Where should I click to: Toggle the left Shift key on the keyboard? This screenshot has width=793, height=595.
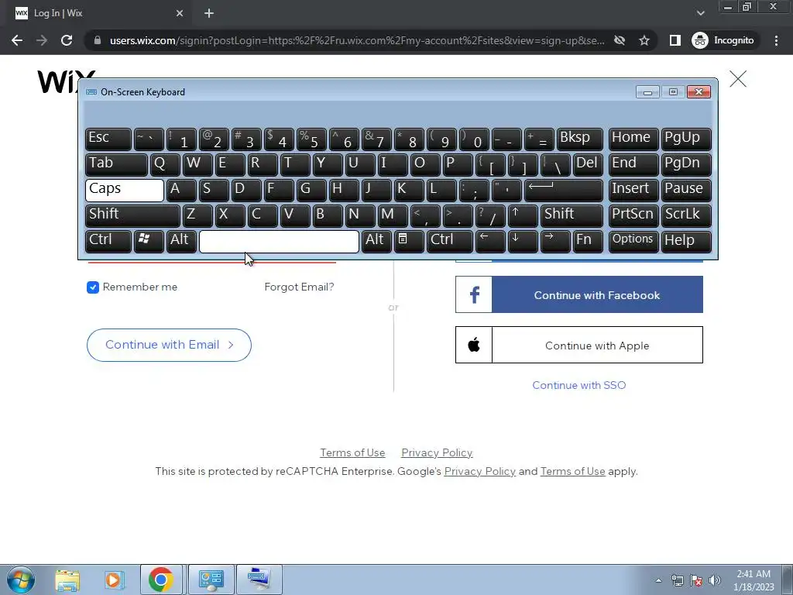[x=132, y=215]
